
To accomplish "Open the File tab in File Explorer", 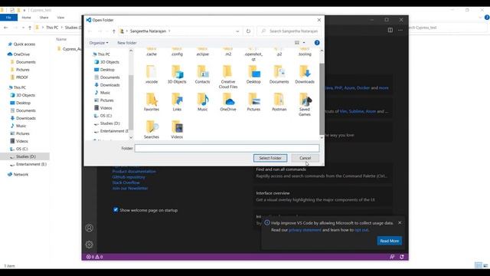I will (x=8, y=18).
